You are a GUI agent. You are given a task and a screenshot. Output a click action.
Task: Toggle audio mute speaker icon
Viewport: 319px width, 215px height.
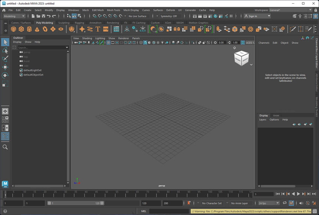(301, 203)
